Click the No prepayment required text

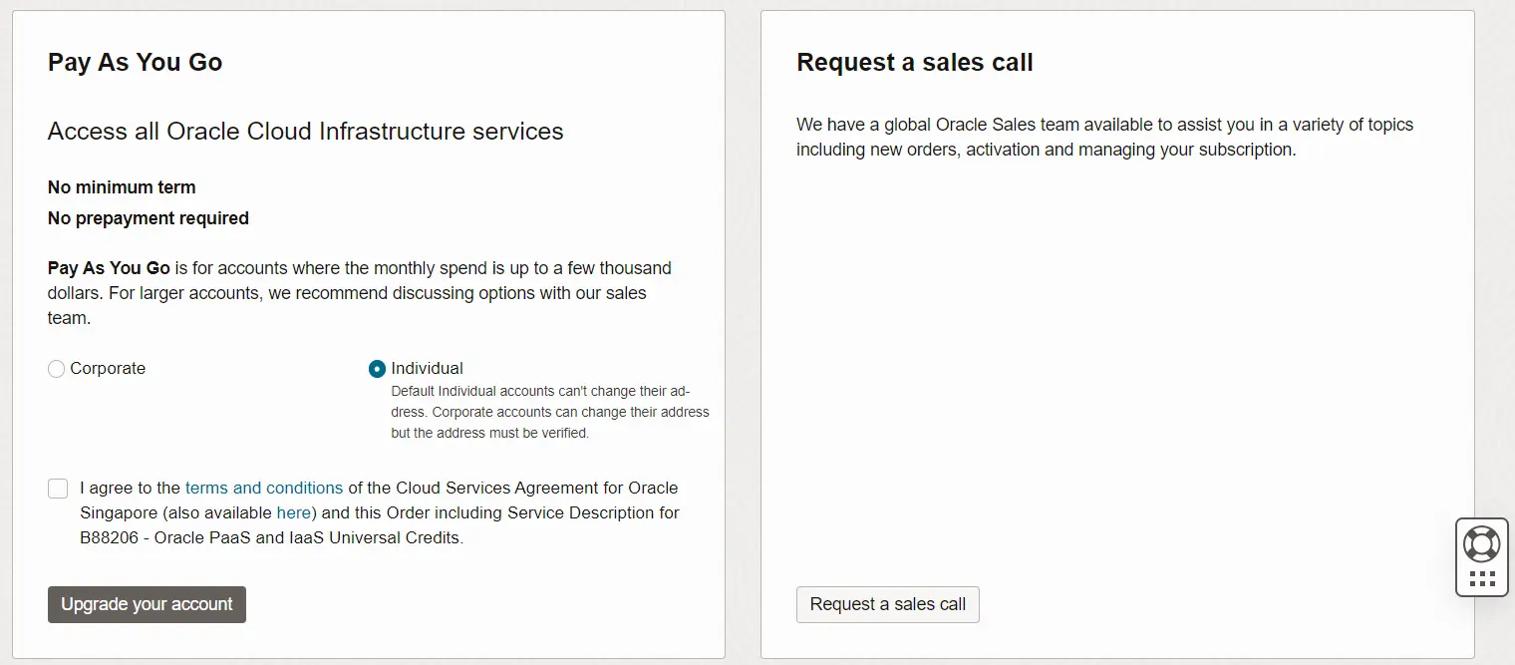click(149, 218)
